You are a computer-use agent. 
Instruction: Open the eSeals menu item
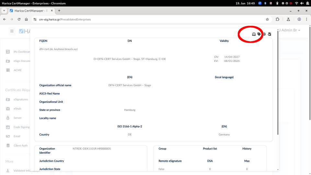(17, 109)
